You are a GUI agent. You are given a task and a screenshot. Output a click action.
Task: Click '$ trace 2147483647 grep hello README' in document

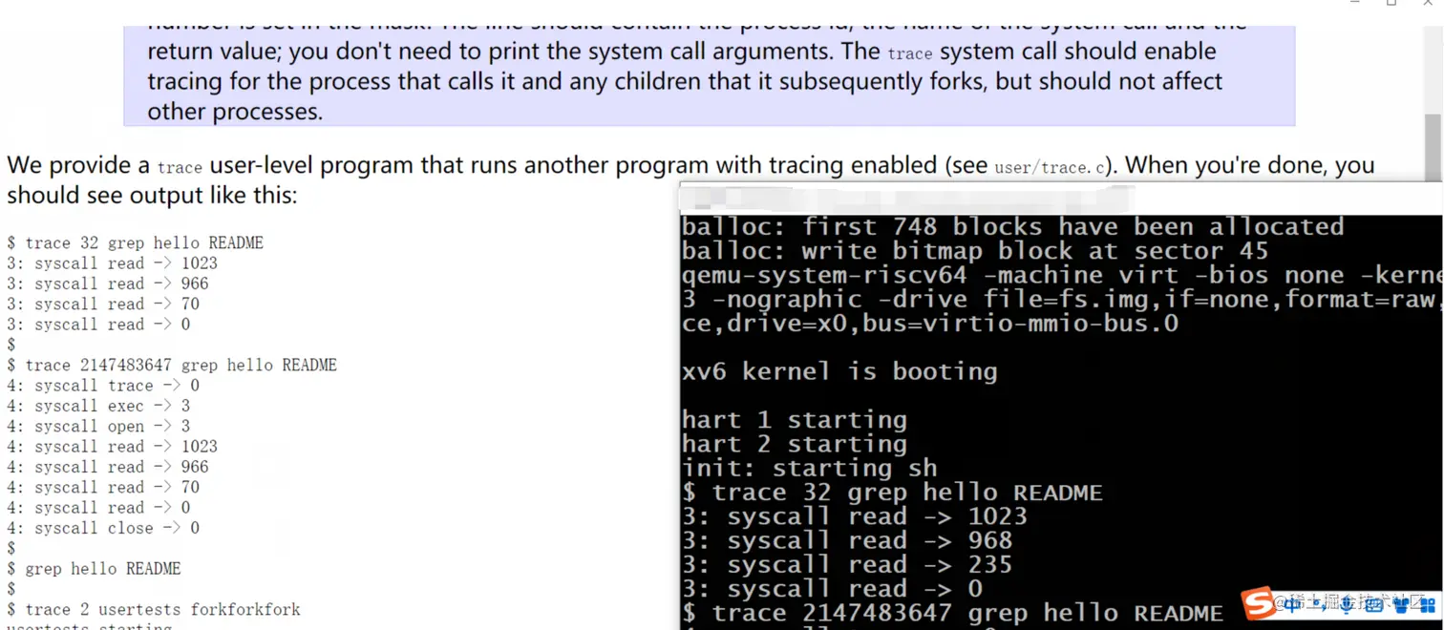click(x=172, y=365)
